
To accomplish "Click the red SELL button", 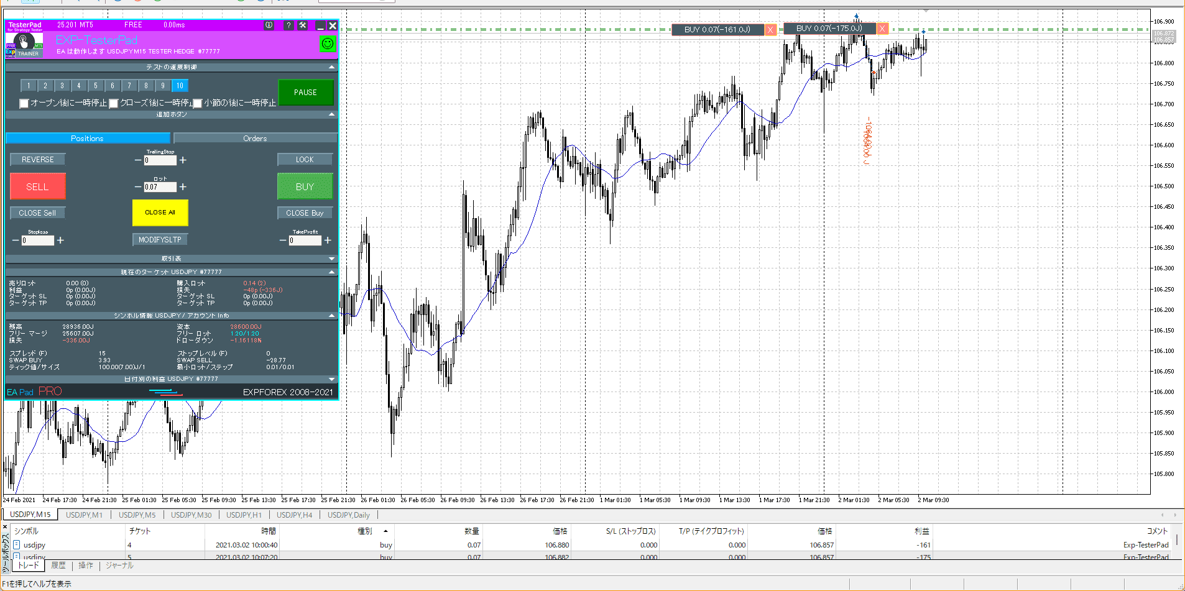I will [37, 186].
